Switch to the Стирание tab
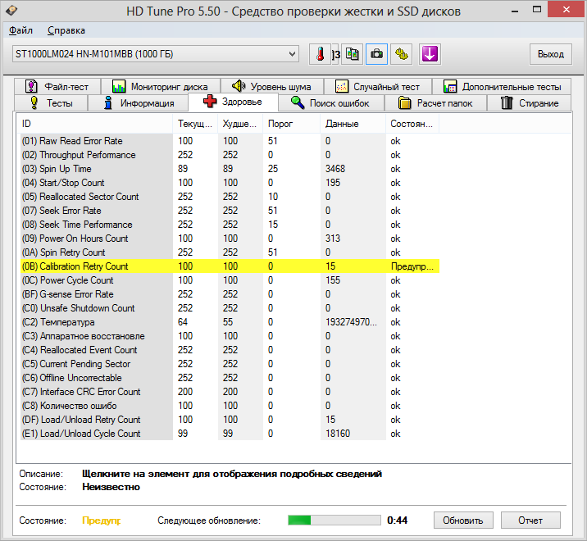Screen dimensions: 587x541 pyautogui.click(x=529, y=103)
